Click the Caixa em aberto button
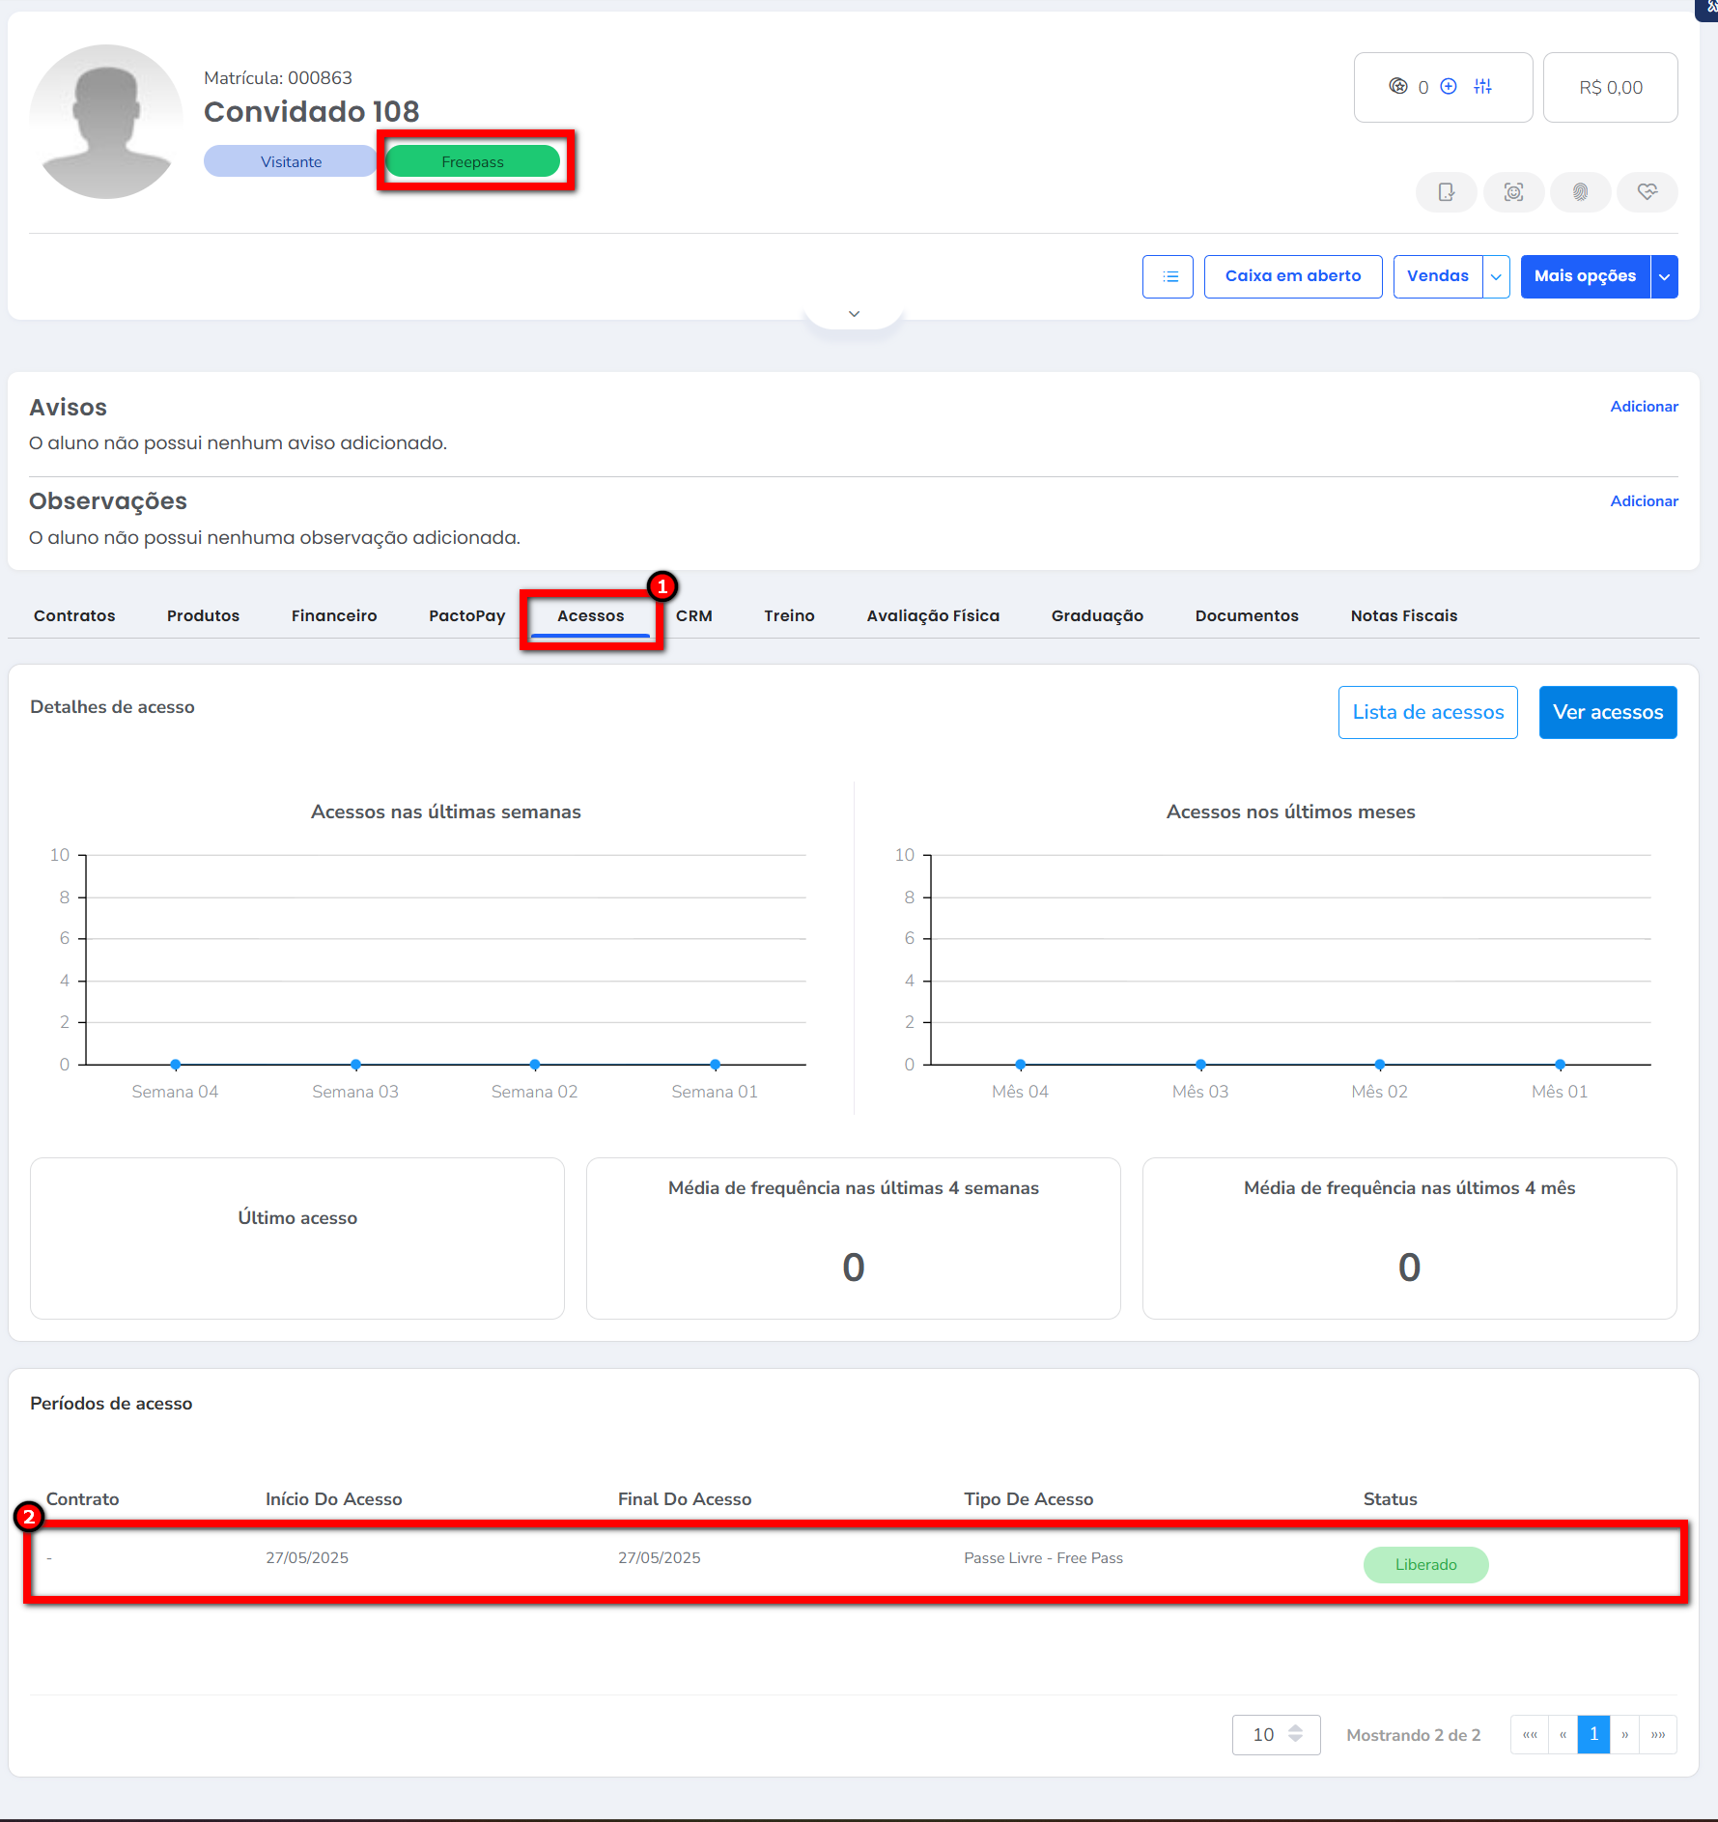1718x1822 pixels. [x=1293, y=276]
